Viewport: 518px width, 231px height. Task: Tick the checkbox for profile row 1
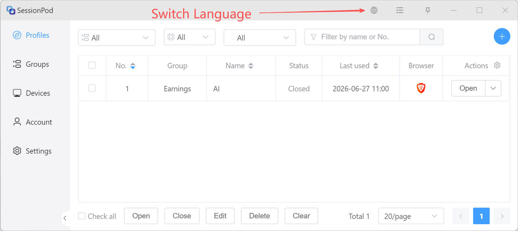pos(92,88)
